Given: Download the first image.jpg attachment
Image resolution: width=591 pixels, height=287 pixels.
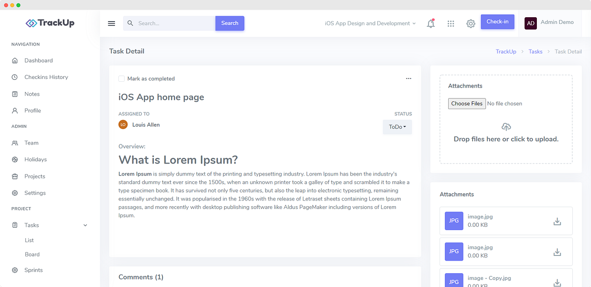Looking at the screenshot, I should [x=557, y=221].
